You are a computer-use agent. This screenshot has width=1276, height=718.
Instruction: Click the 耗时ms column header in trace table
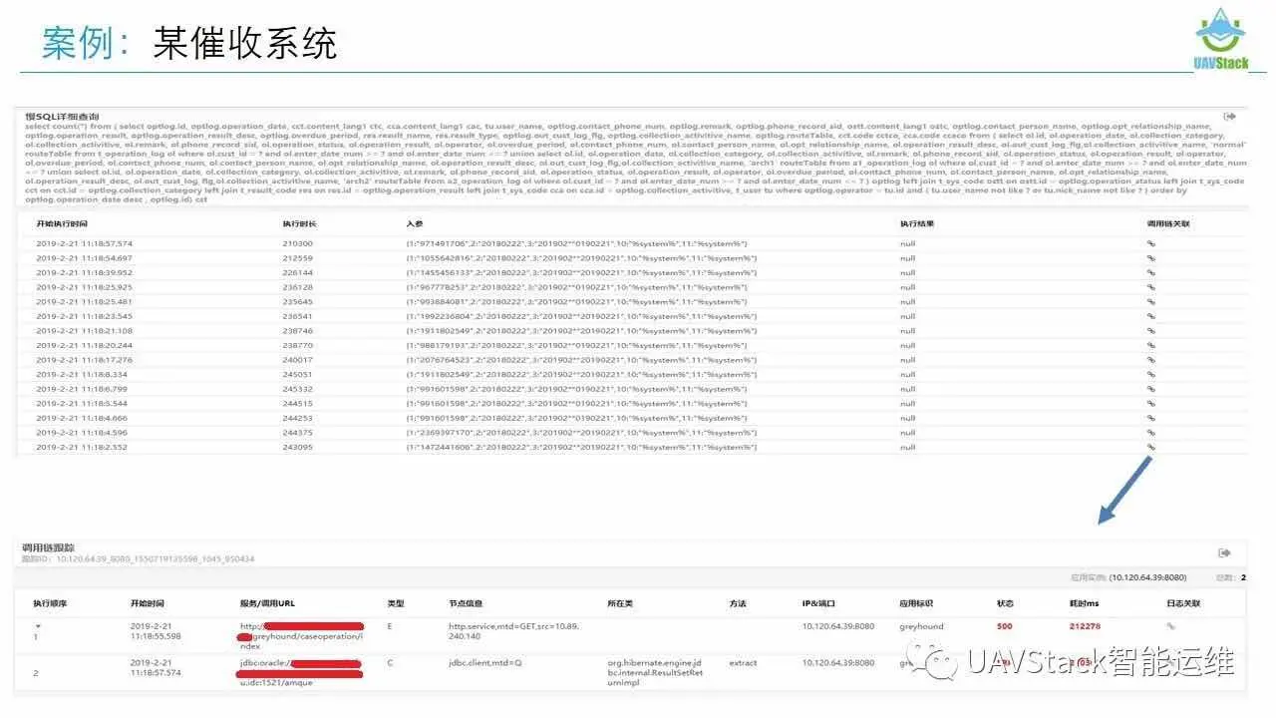1084,604
